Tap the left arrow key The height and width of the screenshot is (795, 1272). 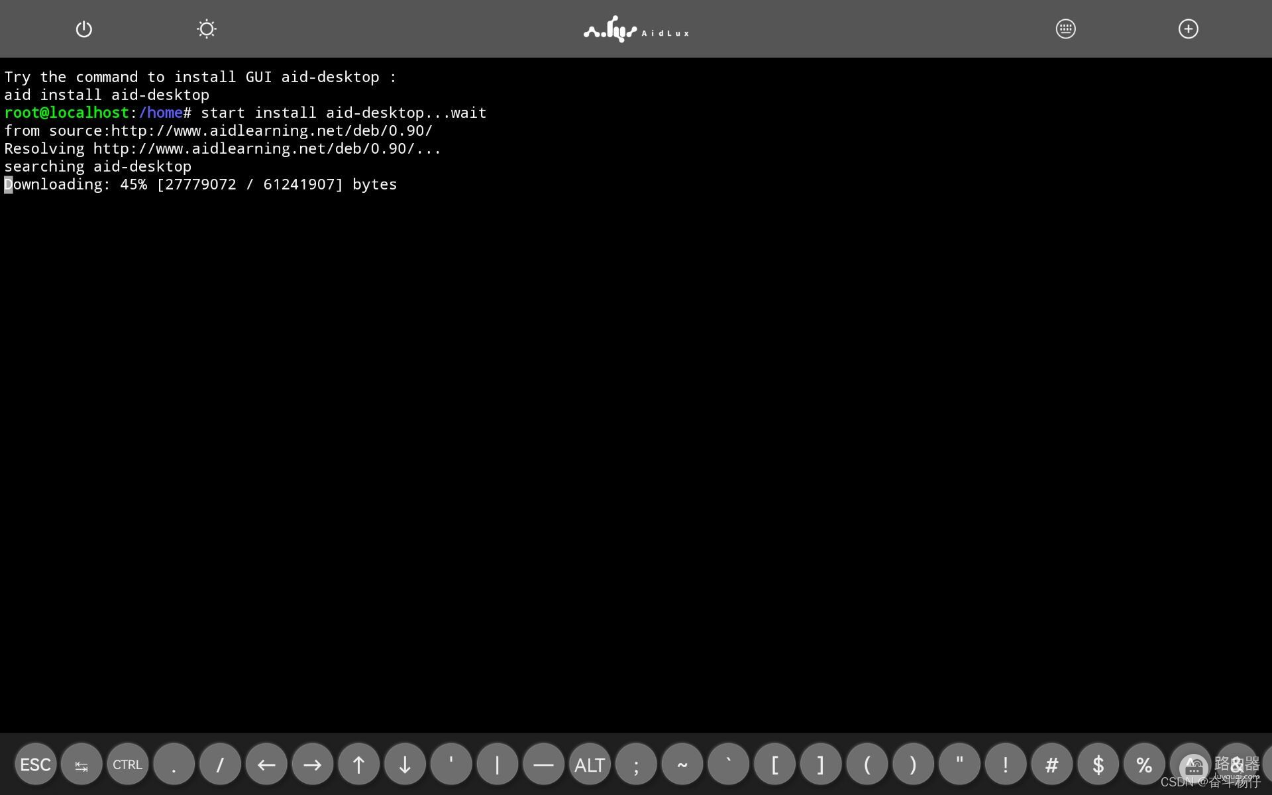(x=266, y=765)
